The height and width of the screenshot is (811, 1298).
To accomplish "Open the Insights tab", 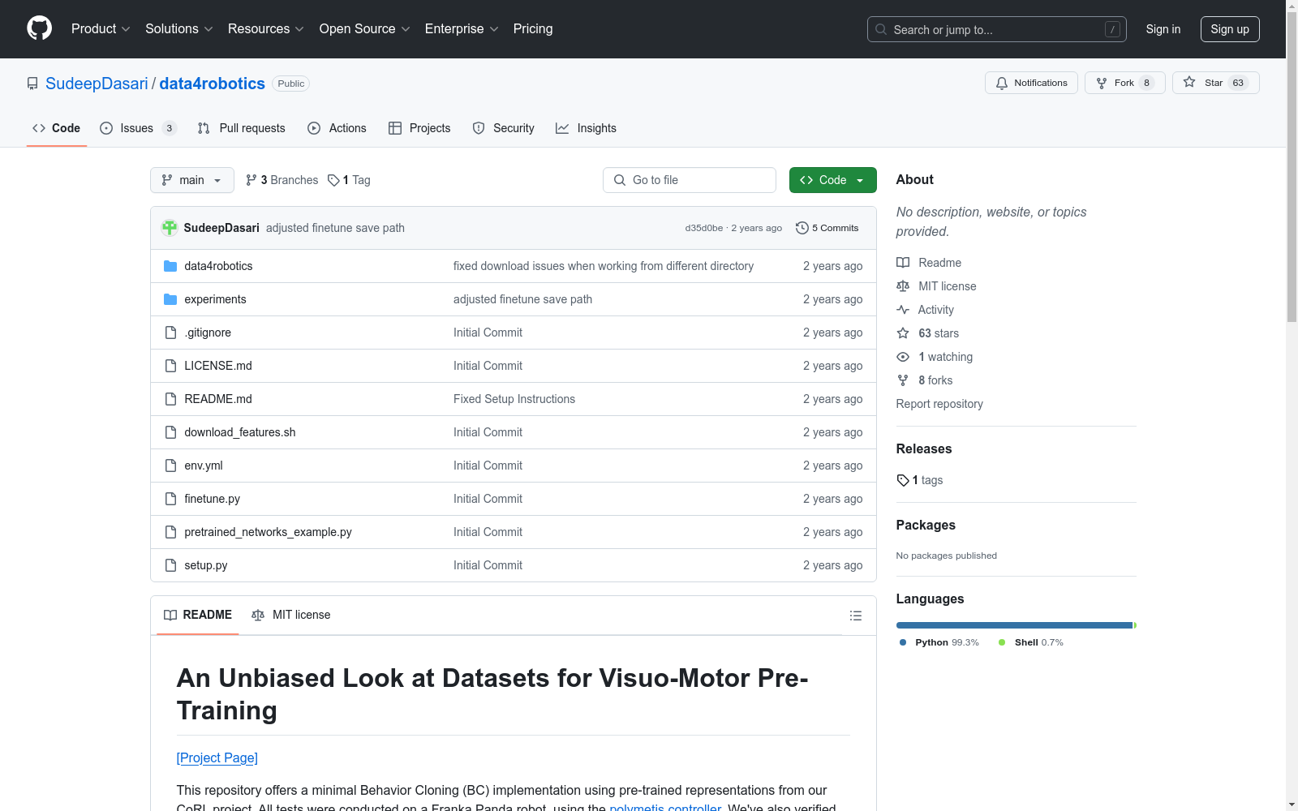I will [586, 128].
